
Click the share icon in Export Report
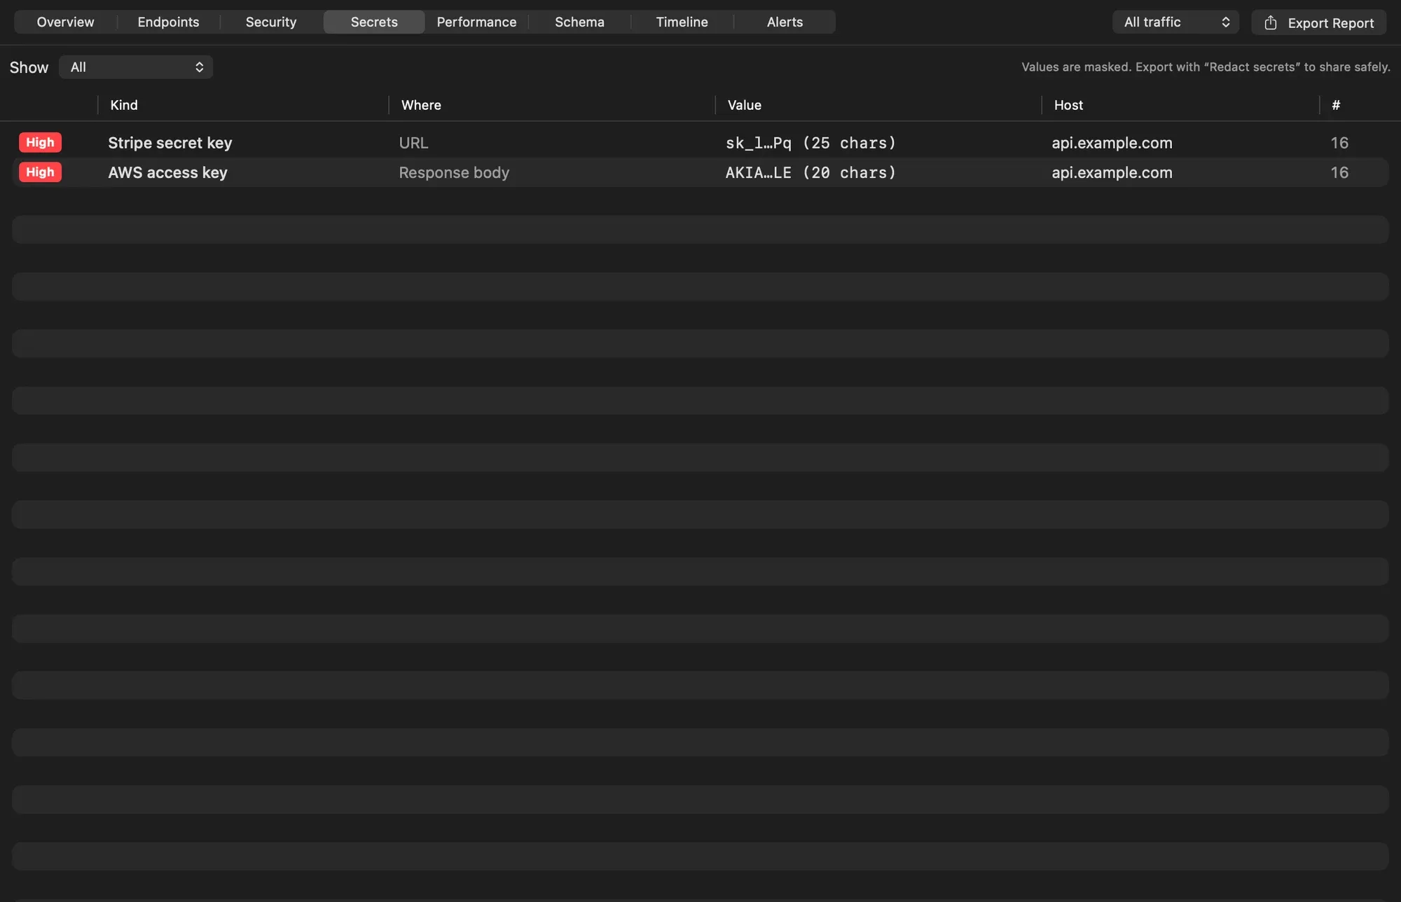point(1270,22)
